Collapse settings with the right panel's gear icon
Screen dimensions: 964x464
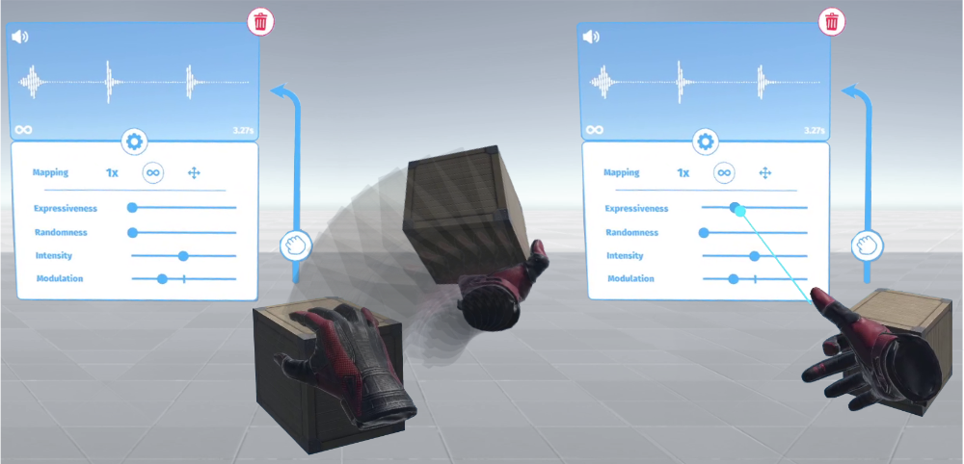pos(706,142)
